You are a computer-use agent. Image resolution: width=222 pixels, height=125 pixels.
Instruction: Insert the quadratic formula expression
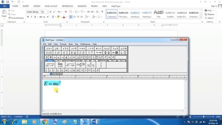pyautogui.click(x=80, y=65)
